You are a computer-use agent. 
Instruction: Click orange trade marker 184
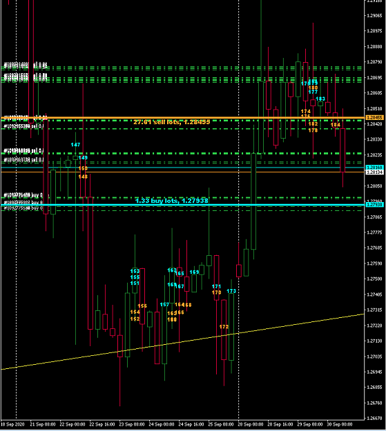click(x=336, y=125)
